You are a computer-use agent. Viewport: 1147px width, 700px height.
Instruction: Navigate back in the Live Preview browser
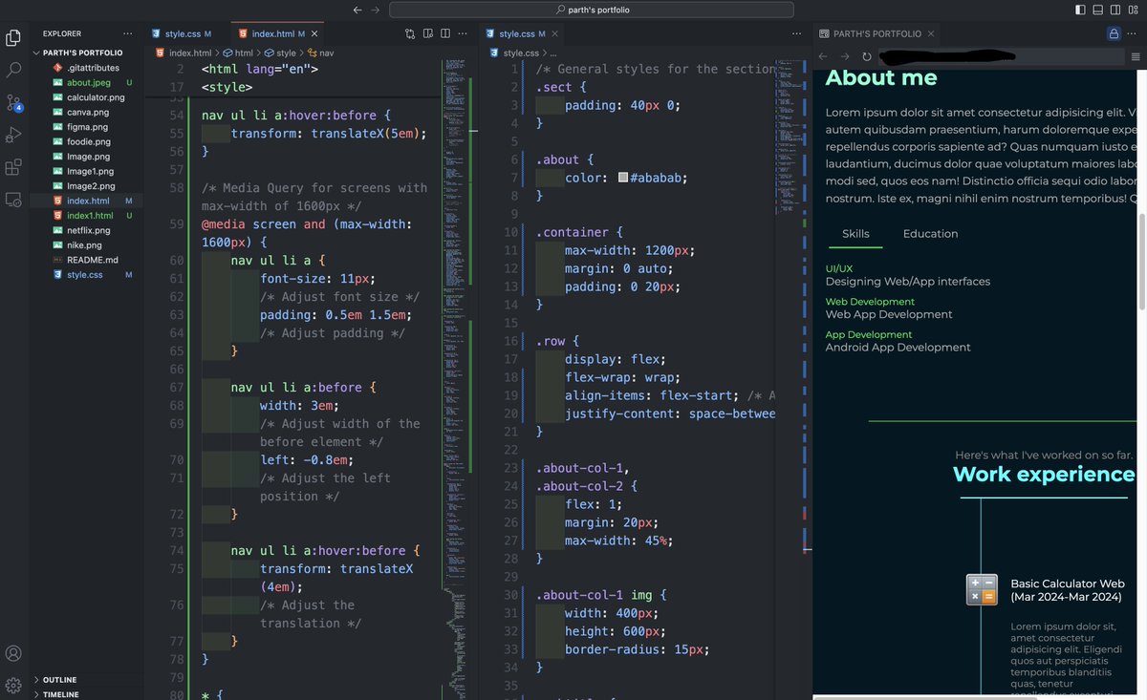822,55
